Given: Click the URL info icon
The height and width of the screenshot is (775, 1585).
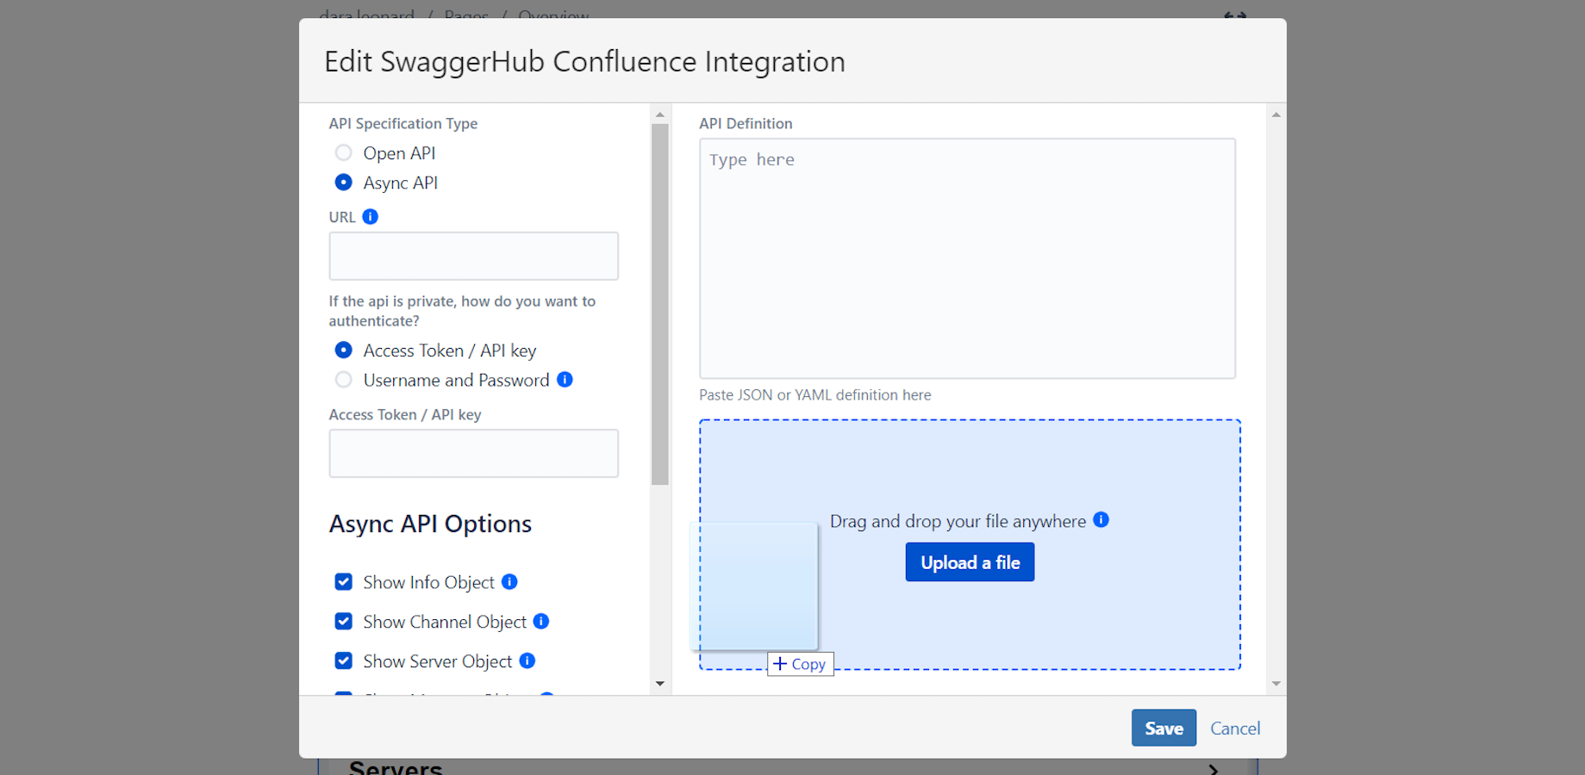Looking at the screenshot, I should 371,217.
